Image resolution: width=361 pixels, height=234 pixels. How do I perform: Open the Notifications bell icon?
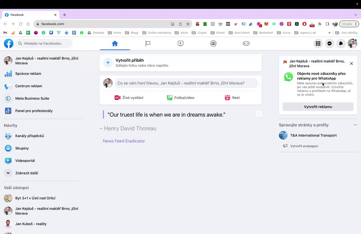click(x=341, y=43)
